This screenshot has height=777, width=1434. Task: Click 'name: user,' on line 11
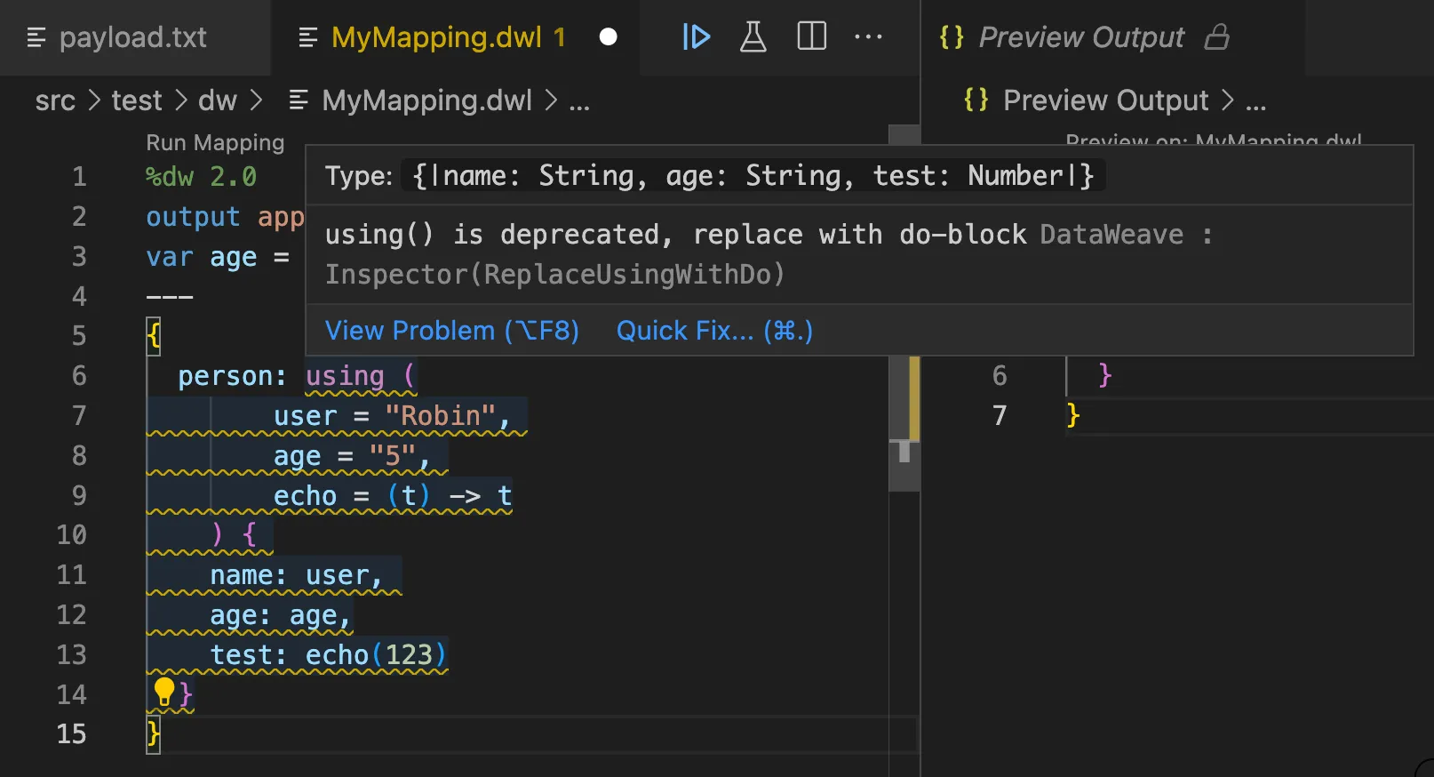coord(296,575)
